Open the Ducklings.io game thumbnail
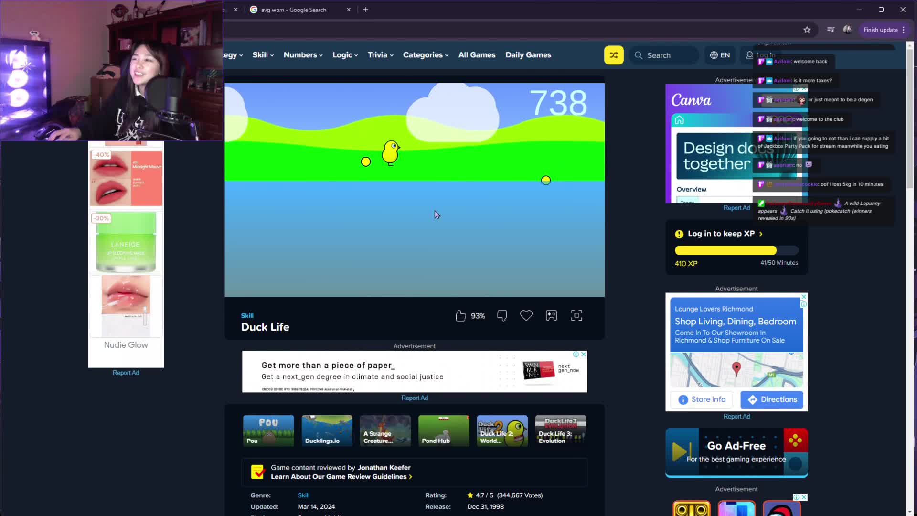 pos(327,431)
